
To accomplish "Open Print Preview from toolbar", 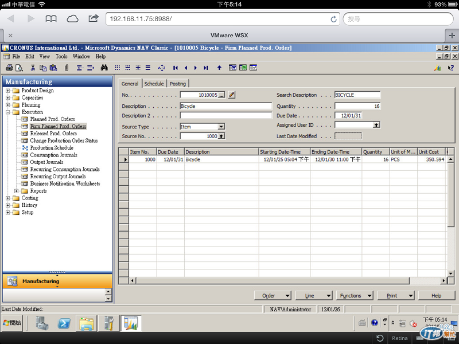I will 19,68.
